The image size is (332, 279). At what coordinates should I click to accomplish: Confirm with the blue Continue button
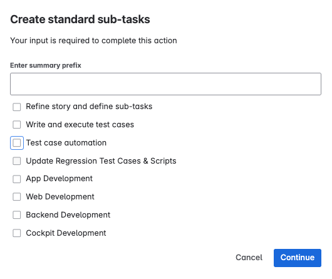click(298, 258)
